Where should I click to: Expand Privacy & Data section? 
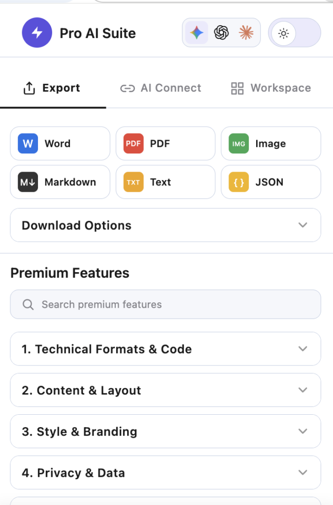pos(166,472)
